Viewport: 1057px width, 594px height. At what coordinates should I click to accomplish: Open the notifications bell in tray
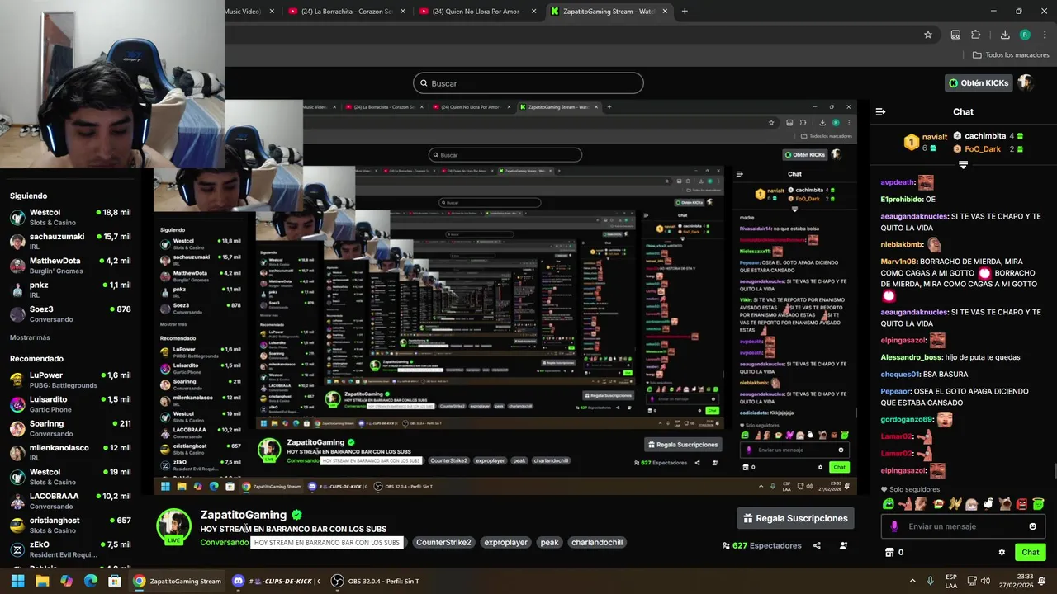point(1042,581)
